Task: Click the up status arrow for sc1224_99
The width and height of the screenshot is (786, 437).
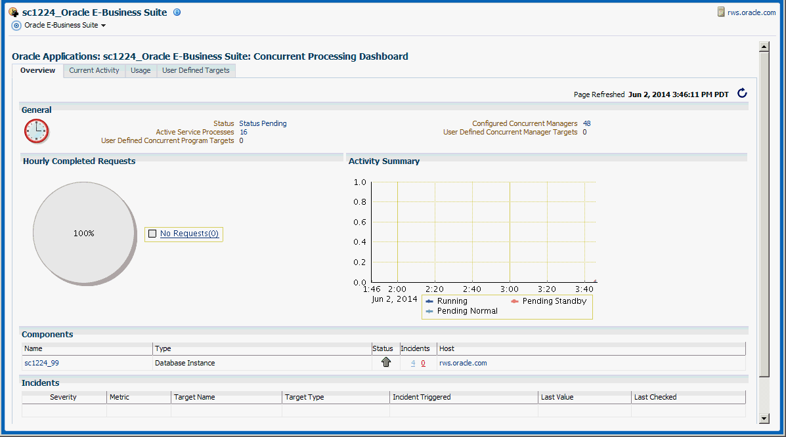Action: point(386,362)
